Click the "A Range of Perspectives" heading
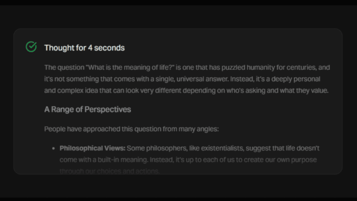The width and height of the screenshot is (357, 201). point(87,109)
